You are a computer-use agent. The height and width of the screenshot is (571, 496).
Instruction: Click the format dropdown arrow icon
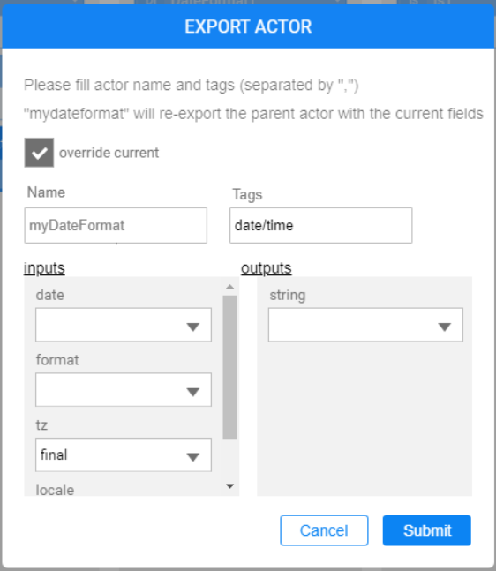pyautogui.click(x=193, y=392)
